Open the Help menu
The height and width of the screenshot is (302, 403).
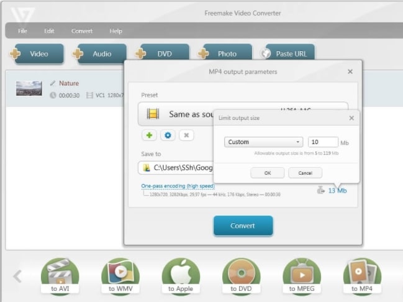click(x=116, y=31)
